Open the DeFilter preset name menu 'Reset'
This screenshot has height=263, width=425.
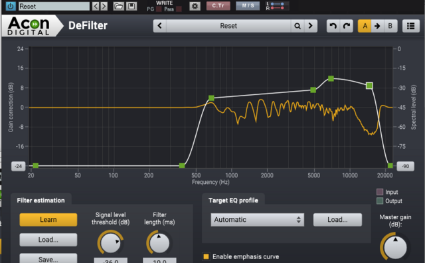coord(228,26)
